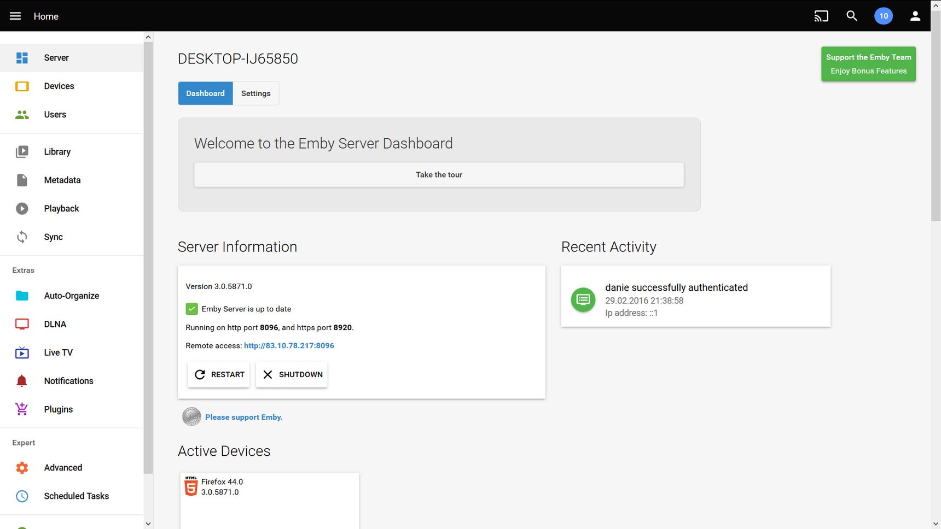Click the Advanced gear icon

[22, 468]
